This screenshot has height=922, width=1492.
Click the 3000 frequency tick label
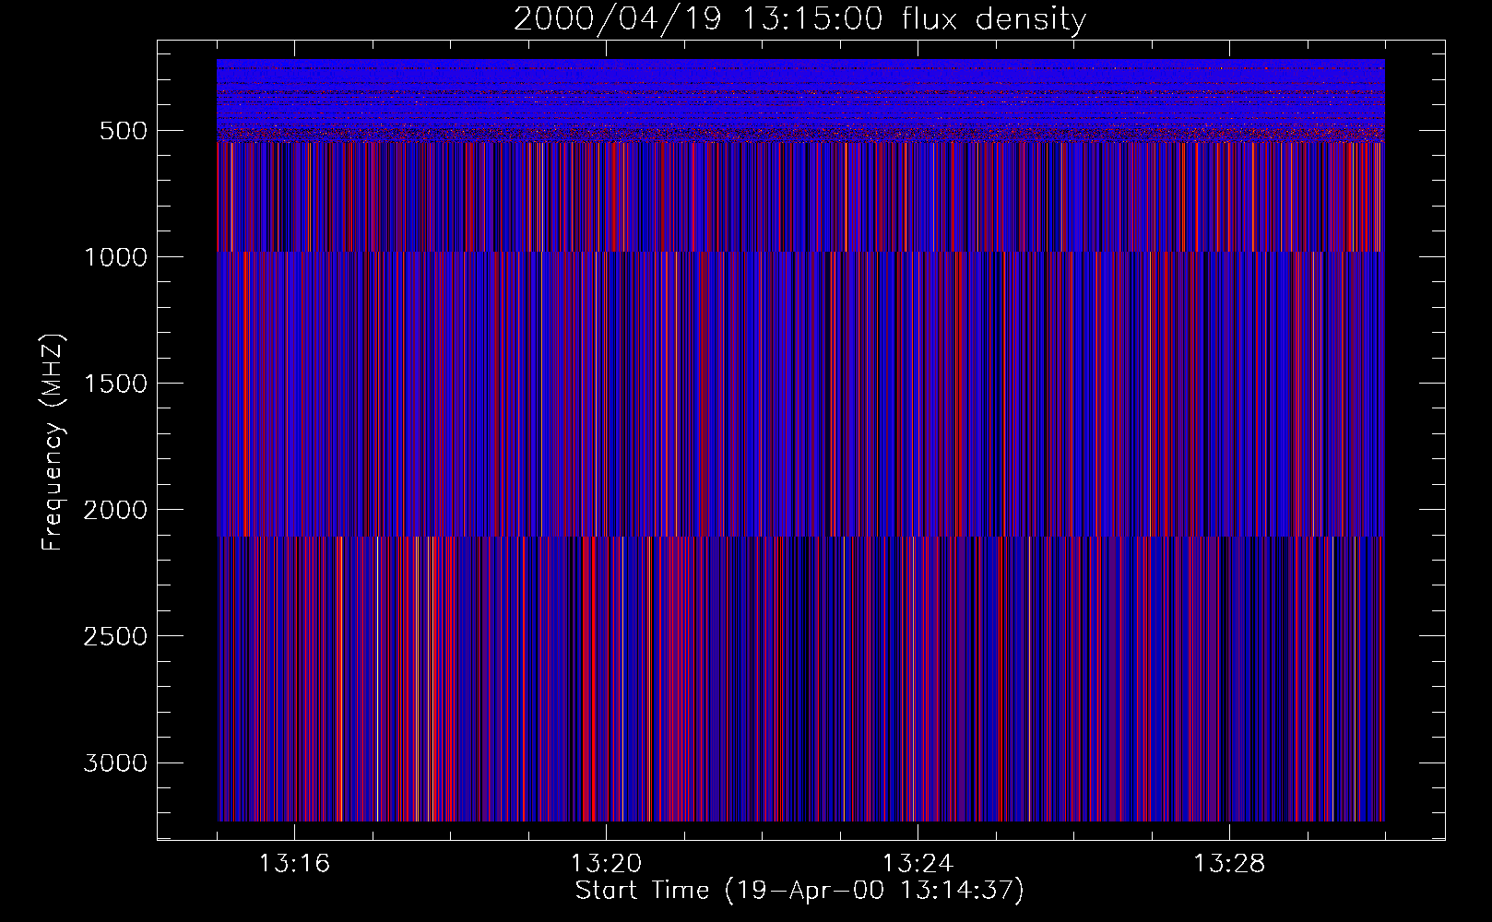pyautogui.click(x=115, y=763)
